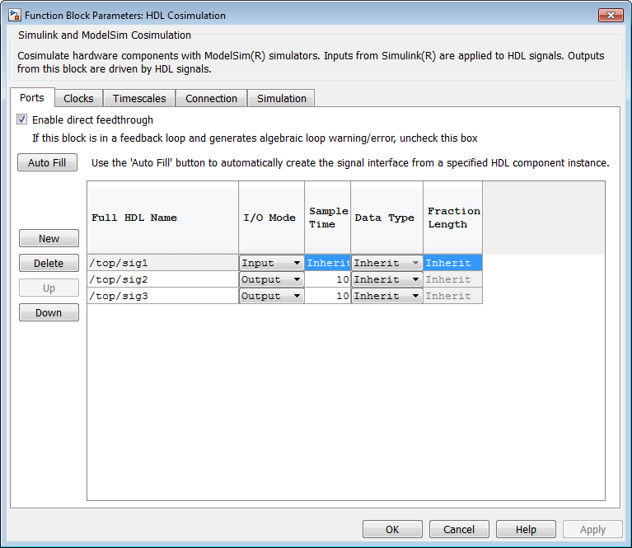Confirm settings with OK button
Screen dimensions: 632x548
(x=392, y=529)
